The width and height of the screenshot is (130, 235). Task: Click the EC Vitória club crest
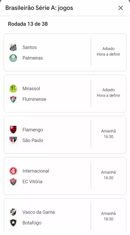point(13,182)
